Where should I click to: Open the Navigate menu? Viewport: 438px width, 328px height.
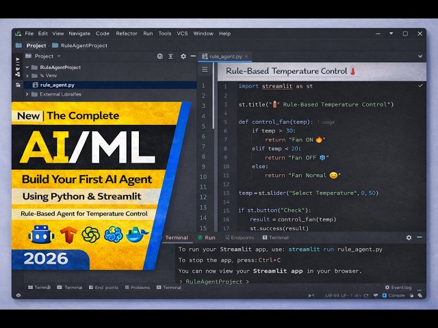click(79, 33)
